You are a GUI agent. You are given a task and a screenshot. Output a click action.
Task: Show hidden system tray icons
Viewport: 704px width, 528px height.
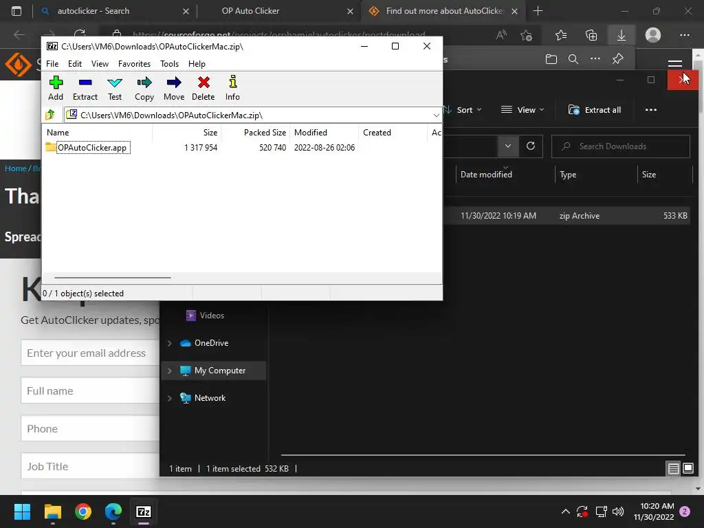tap(566, 511)
